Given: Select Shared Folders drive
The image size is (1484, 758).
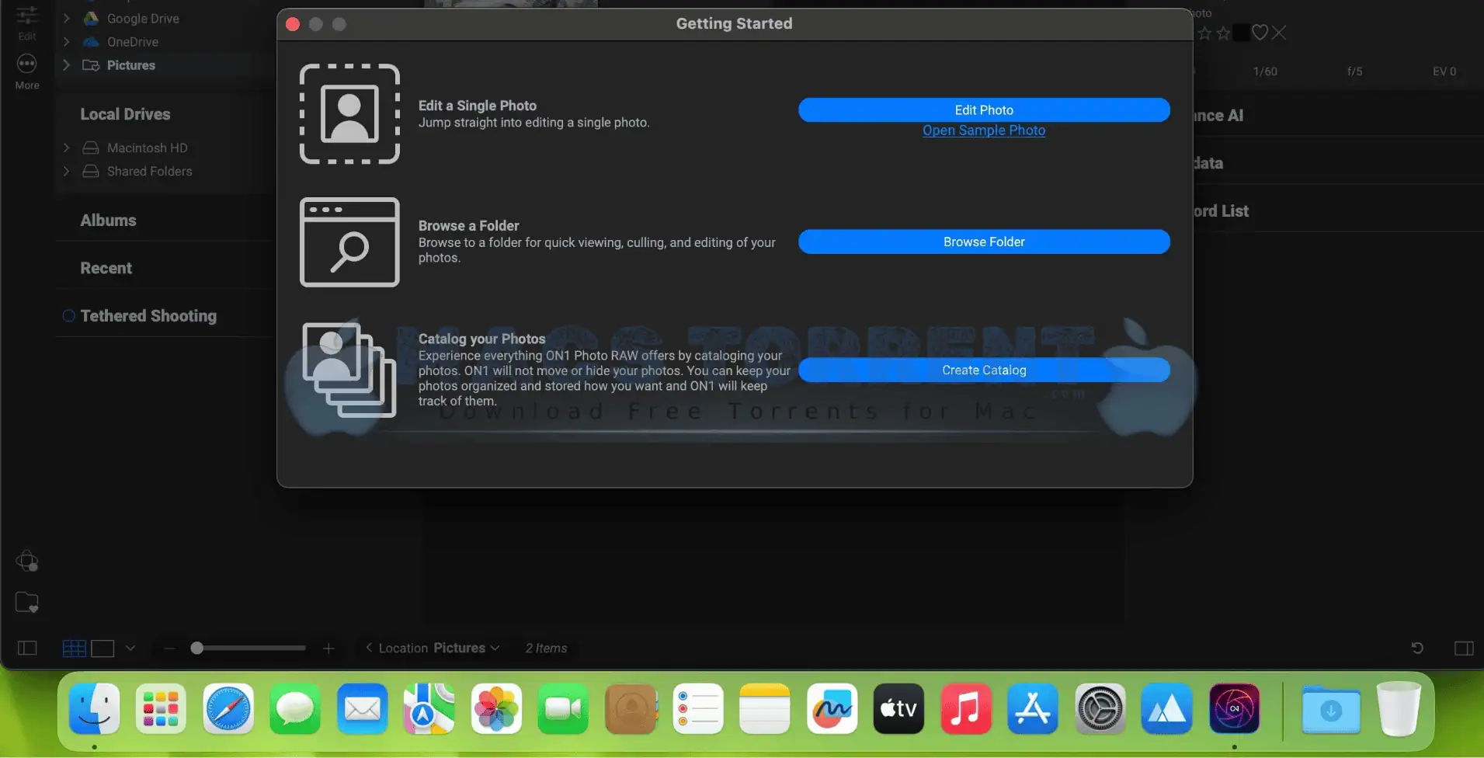Looking at the screenshot, I should [x=149, y=171].
